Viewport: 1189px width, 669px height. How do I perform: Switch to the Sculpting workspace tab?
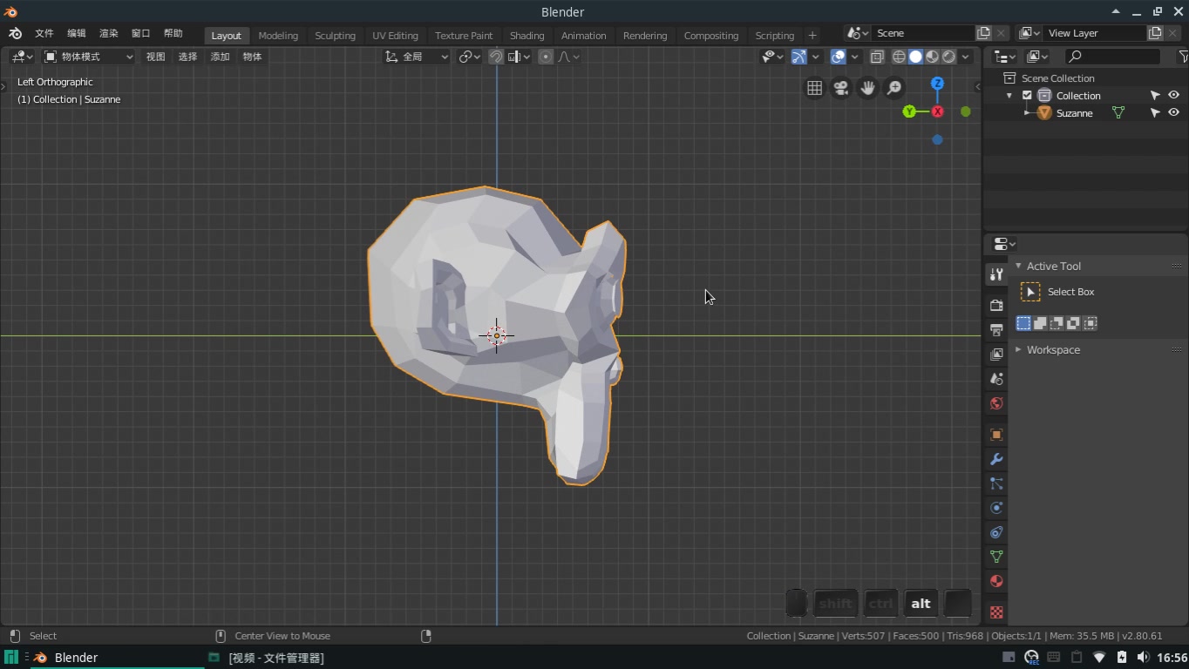335,36
